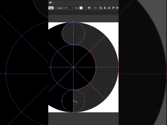Expand the Opacity slider arrow
This screenshot has height=125, width=167.
coord(73,8)
